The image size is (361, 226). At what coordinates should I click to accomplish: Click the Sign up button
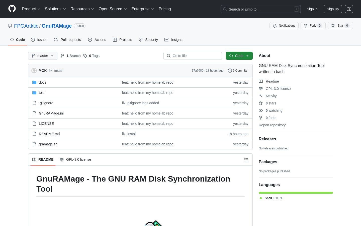click(x=333, y=9)
